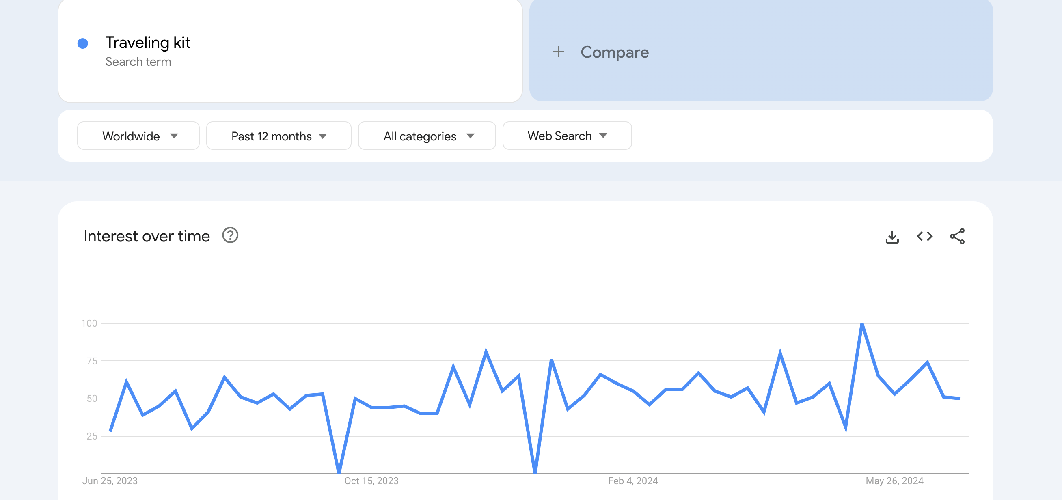This screenshot has width=1062, height=500.
Task: Share the Interest over time chart
Action: point(957,236)
